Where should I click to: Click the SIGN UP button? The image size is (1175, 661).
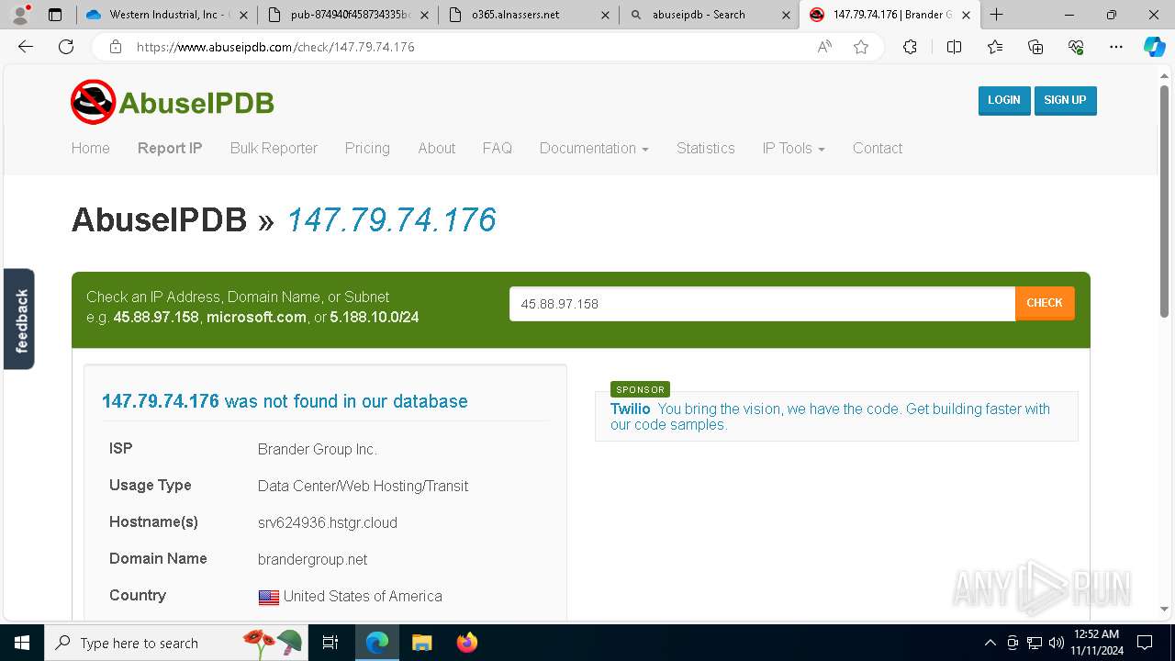(1065, 100)
